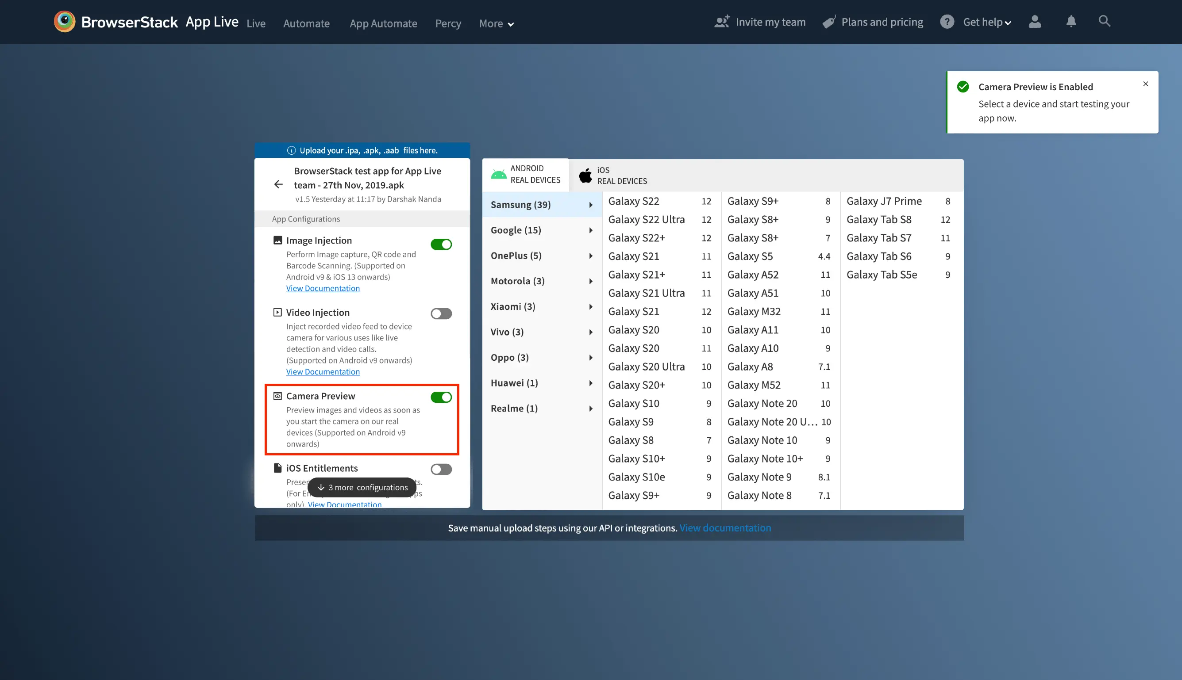Dismiss the Camera Preview Enabled notification

[1145, 84]
